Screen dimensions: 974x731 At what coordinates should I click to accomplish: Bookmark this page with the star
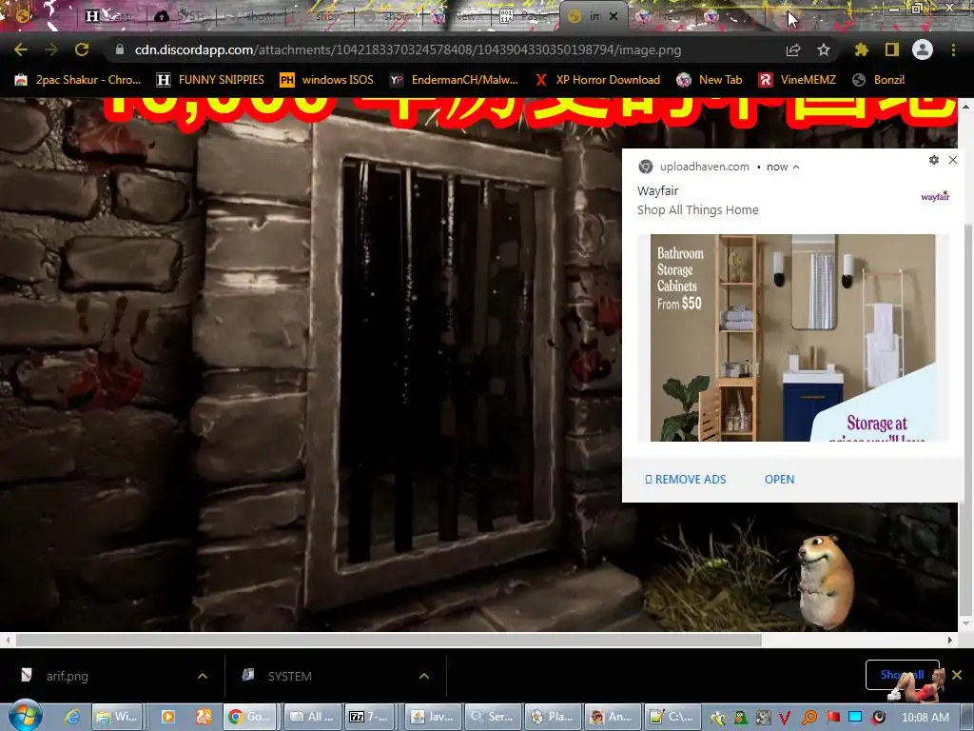(823, 49)
